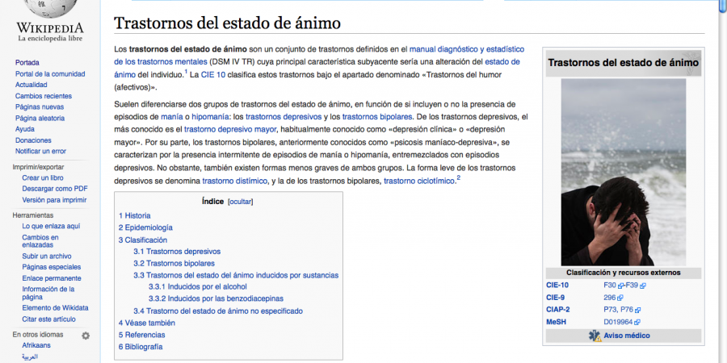
Task: Open Páginas nuevas link
Action: pyautogui.click(x=40, y=107)
